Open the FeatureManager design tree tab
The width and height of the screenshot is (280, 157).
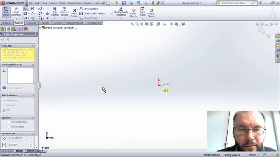point(3,29)
